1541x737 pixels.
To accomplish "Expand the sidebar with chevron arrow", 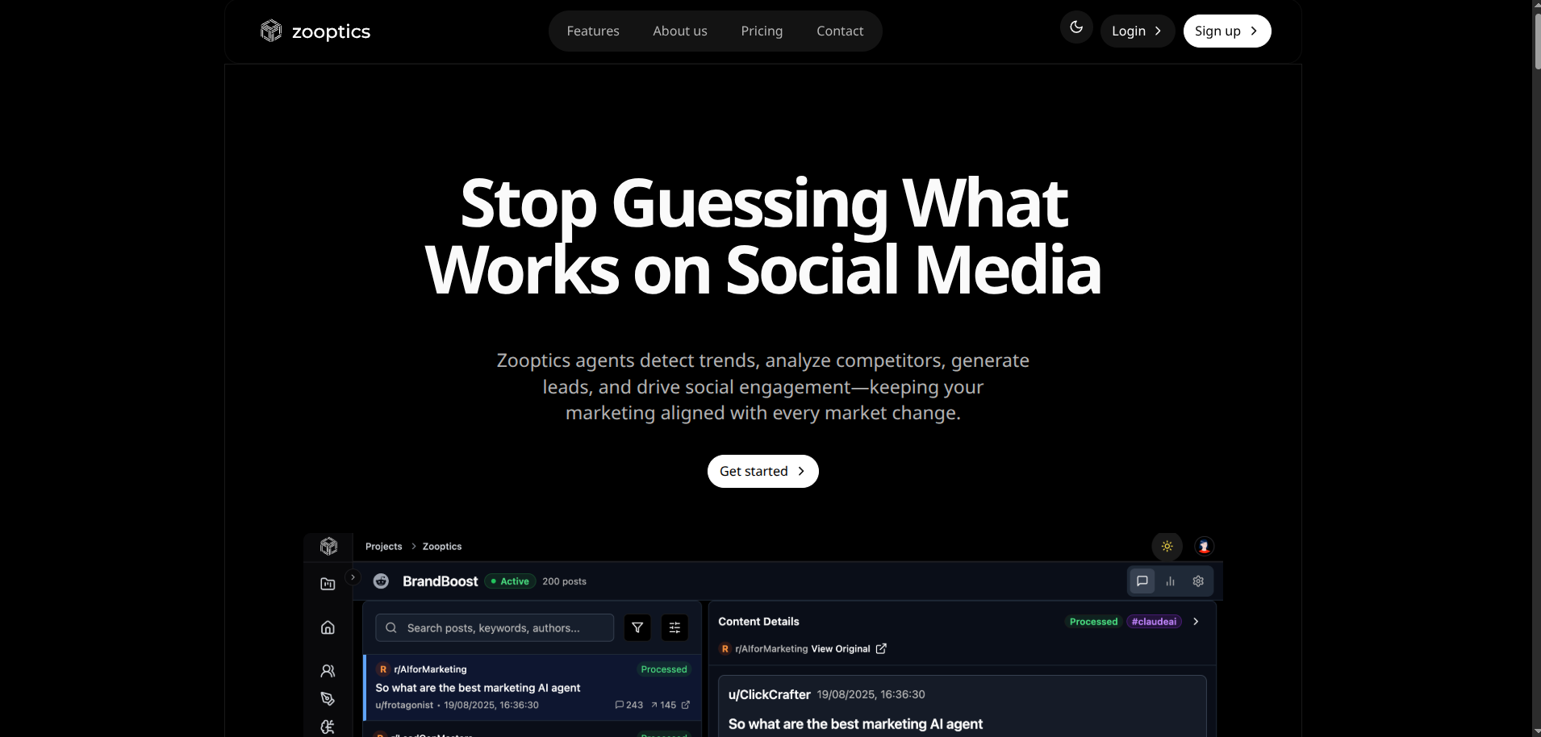I will tap(353, 577).
